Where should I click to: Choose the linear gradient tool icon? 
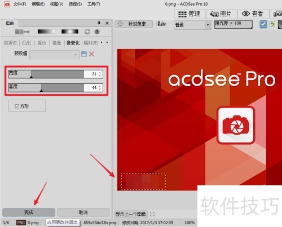(46, 32)
